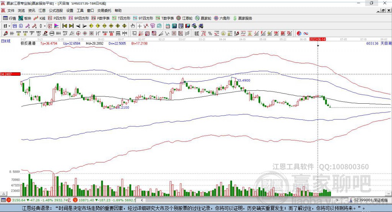The height and width of the screenshot is (212, 392).
Task: Click the 极反通道 indicator name
Action: 28,43
